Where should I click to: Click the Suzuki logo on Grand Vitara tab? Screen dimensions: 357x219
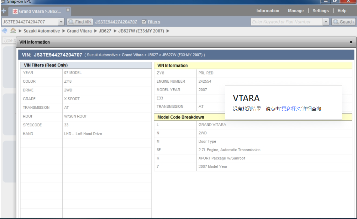click(x=15, y=11)
